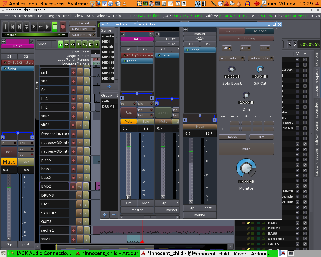
Task: Open the Region menu
Action: tap(54, 16)
